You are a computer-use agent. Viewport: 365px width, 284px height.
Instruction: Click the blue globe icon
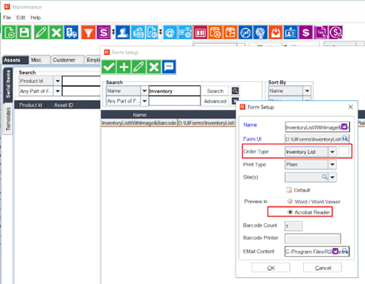(x=260, y=32)
